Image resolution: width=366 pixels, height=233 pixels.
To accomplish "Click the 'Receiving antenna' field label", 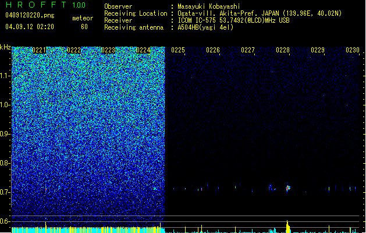I will point(134,27).
